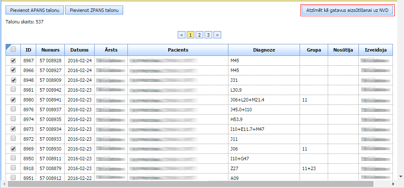Go to next page using » arrow
Image resolution: width=404 pixels, height=188 pixels.
(x=217, y=35)
